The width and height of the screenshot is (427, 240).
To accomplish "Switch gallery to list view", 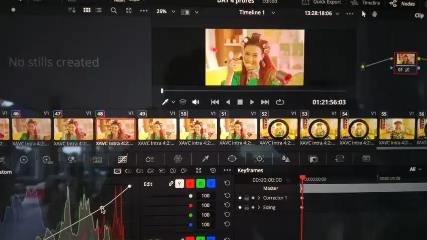I will 98,11.
